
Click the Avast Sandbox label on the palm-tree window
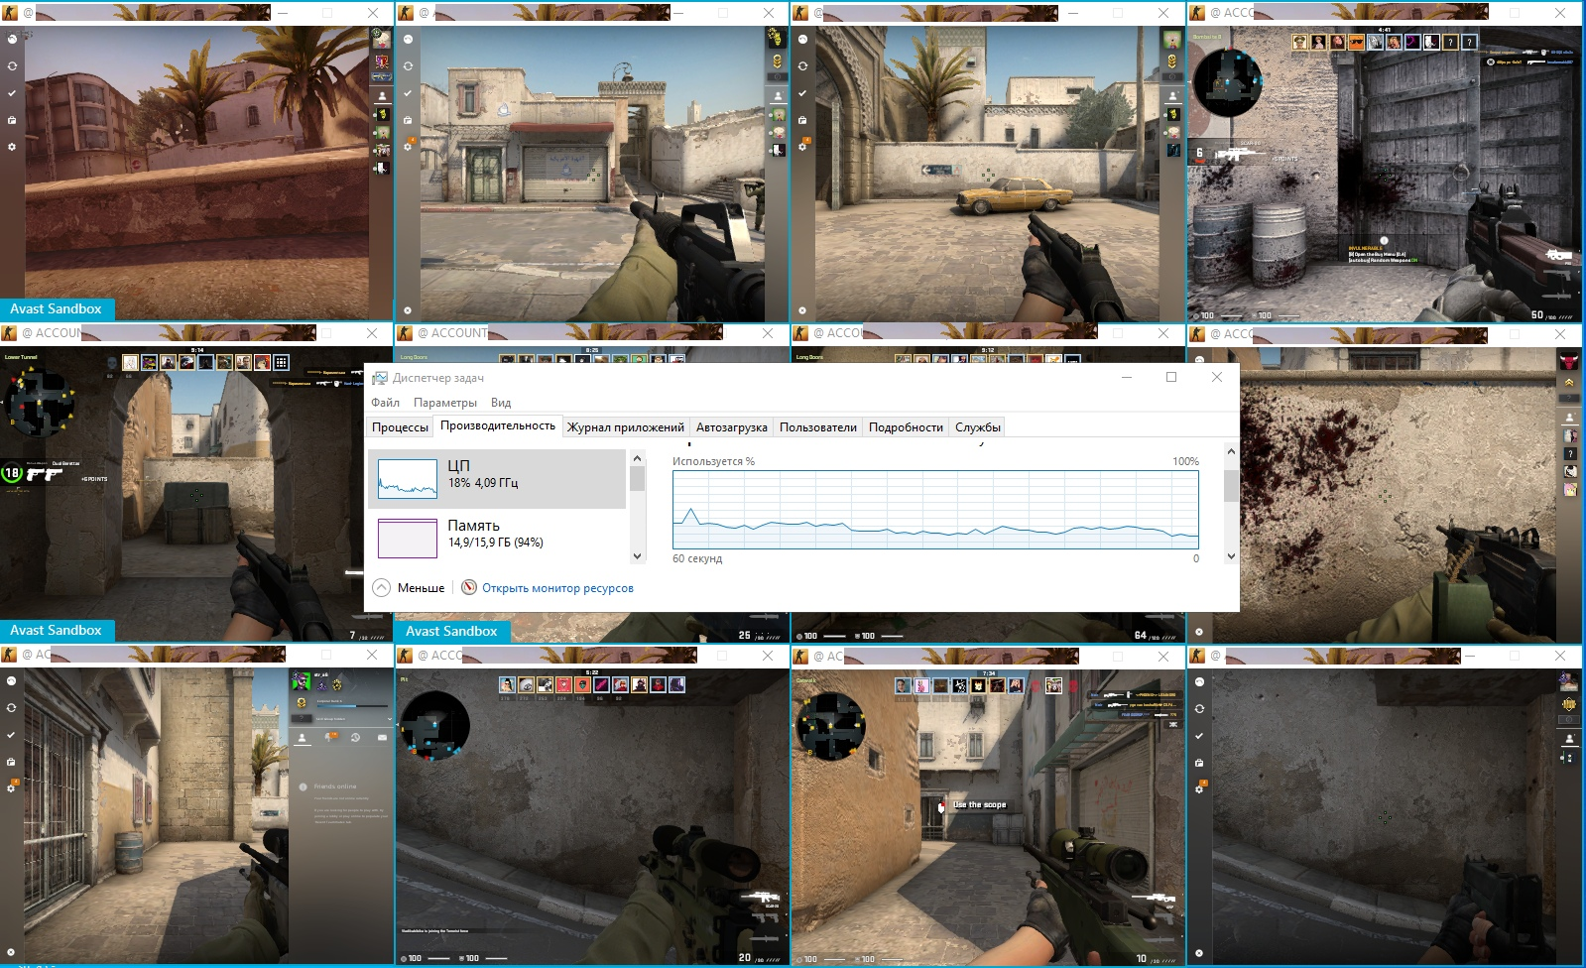tap(57, 309)
